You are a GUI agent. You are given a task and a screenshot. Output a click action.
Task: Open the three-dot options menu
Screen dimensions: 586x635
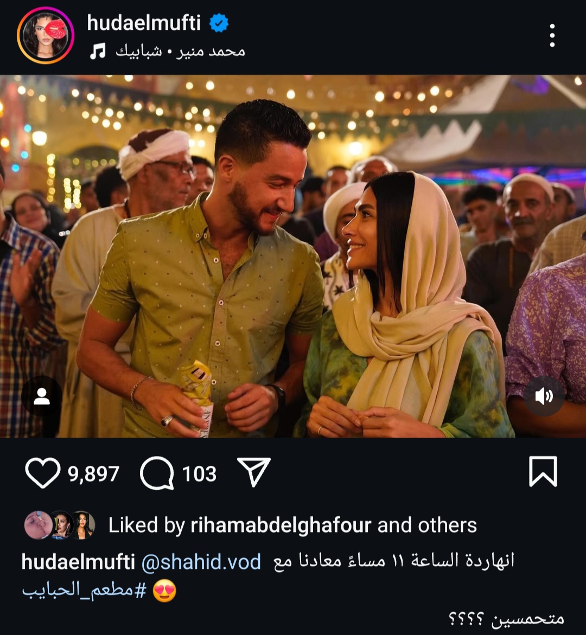[x=552, y=35]
